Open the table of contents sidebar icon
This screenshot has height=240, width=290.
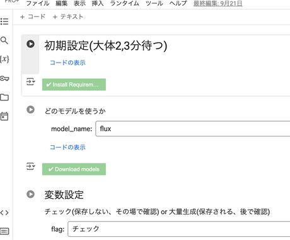click(4, 21)
